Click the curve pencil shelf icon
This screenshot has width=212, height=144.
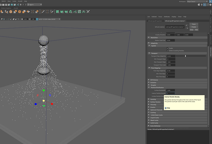pos(43,12)
